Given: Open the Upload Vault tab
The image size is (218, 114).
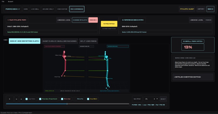Looking at the screenshot, I should click(x=48, y=9).
